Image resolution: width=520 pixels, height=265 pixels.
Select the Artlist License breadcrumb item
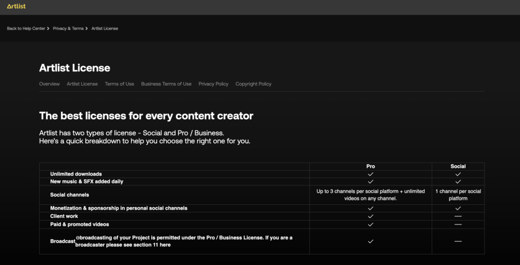point(105,28)
